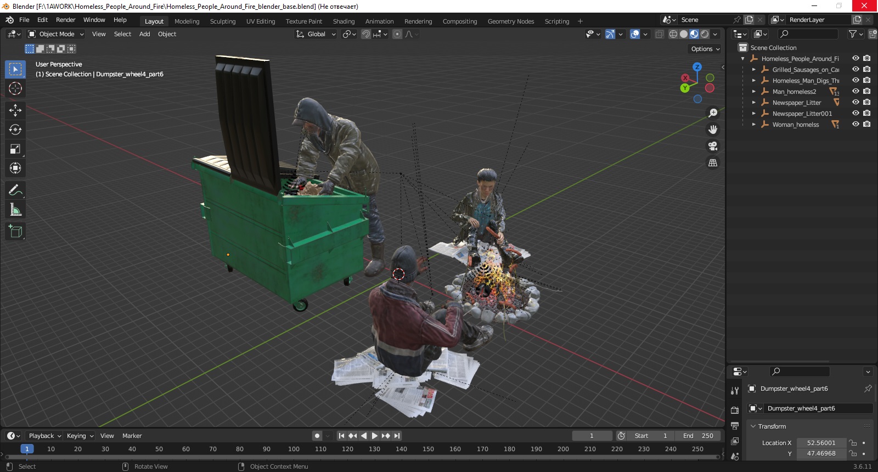Image resolution: width=878 pixels, height=472 pixels.
Task: Switch to material preview shading
Action: tap(694, 34)
